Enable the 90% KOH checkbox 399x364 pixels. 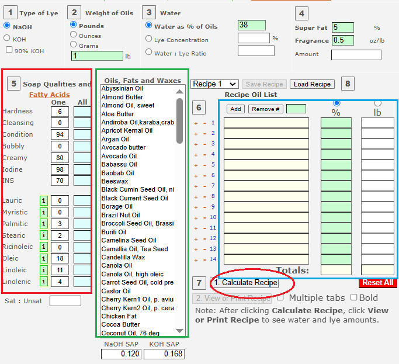point(9,50)
